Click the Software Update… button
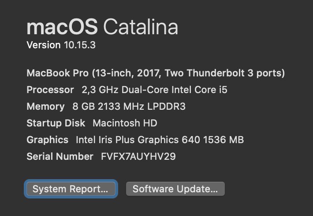Viewport: 313px width, 216px height. [175, 189]
